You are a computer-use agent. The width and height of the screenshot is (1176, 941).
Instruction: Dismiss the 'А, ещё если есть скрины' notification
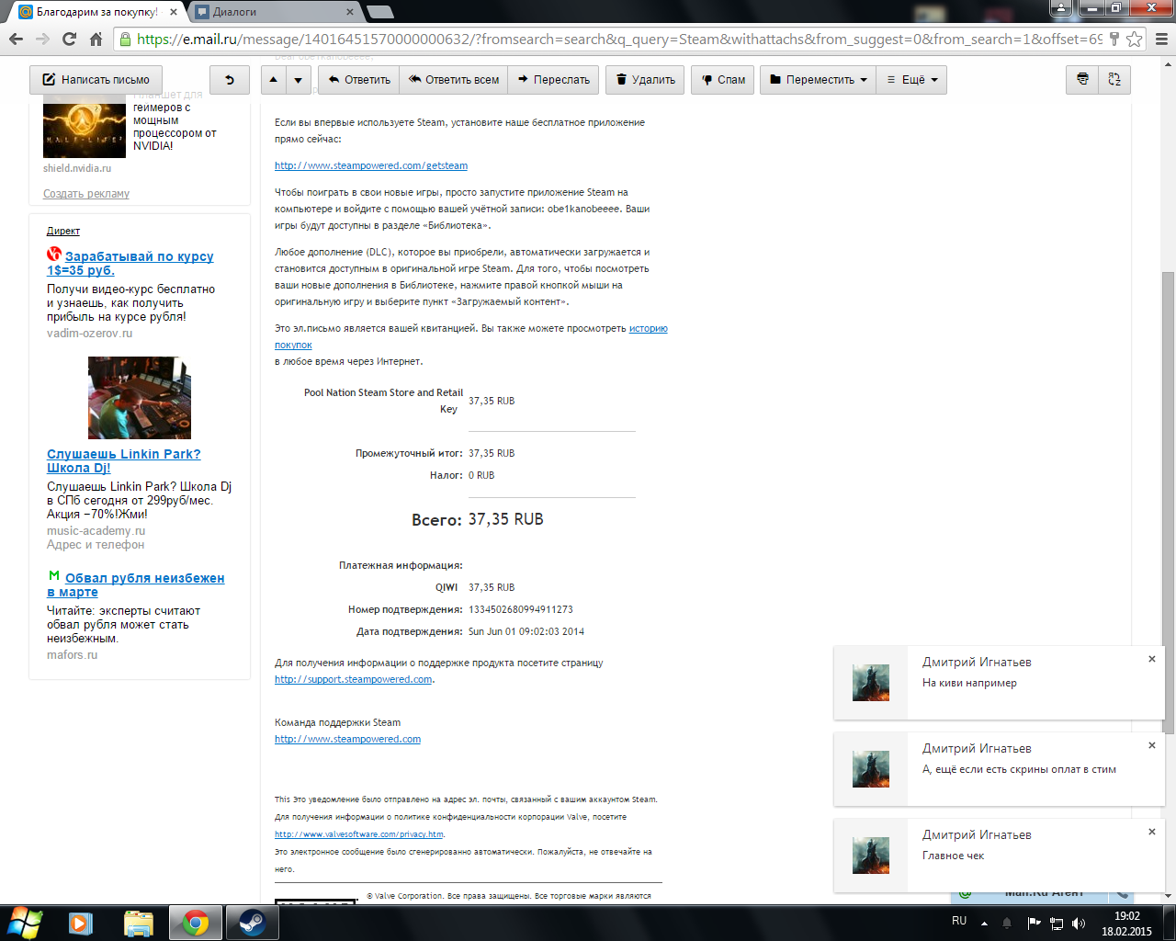pos(1152,745)
